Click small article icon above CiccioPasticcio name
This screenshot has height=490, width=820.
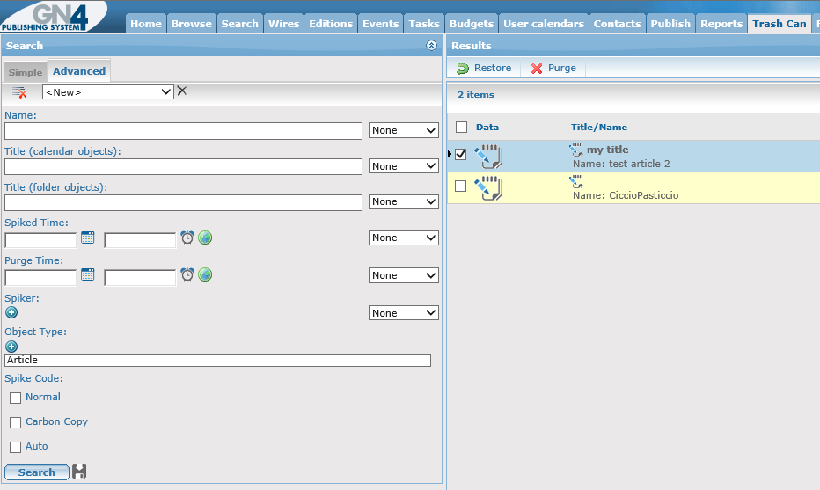575,182
